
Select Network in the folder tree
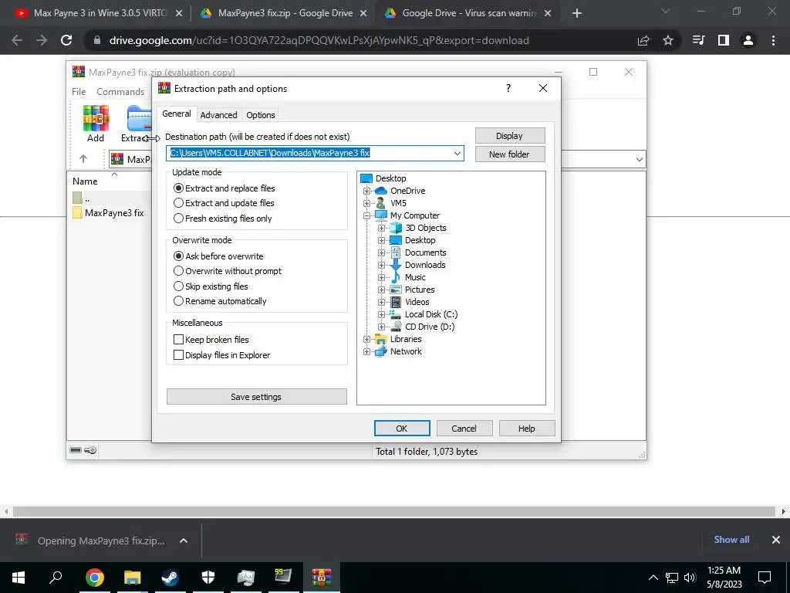[406, 351]
